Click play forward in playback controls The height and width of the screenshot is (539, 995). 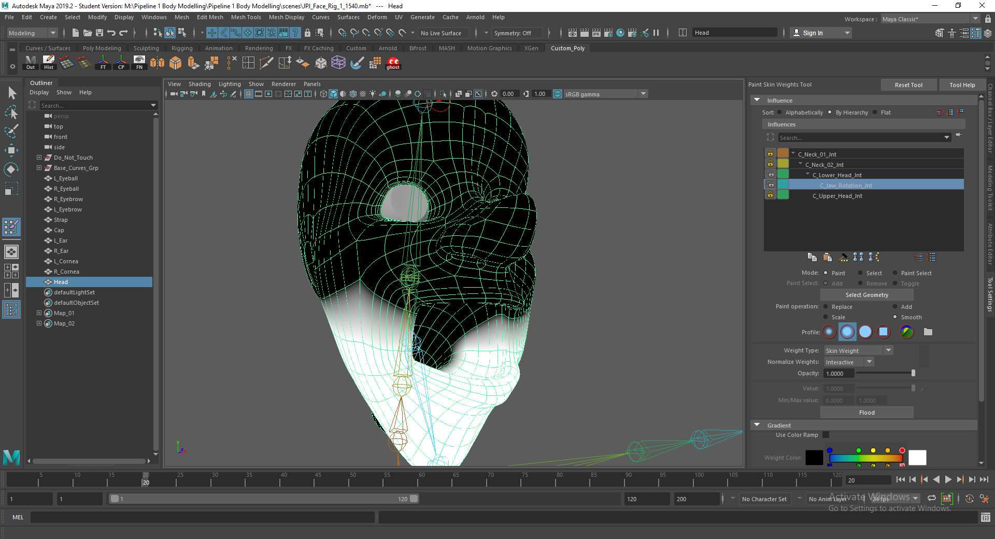(948, 480)
